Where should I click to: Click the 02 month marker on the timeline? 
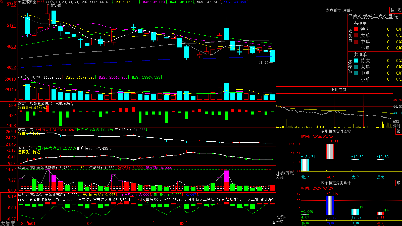pyautogui.click(x=89, y=223)
